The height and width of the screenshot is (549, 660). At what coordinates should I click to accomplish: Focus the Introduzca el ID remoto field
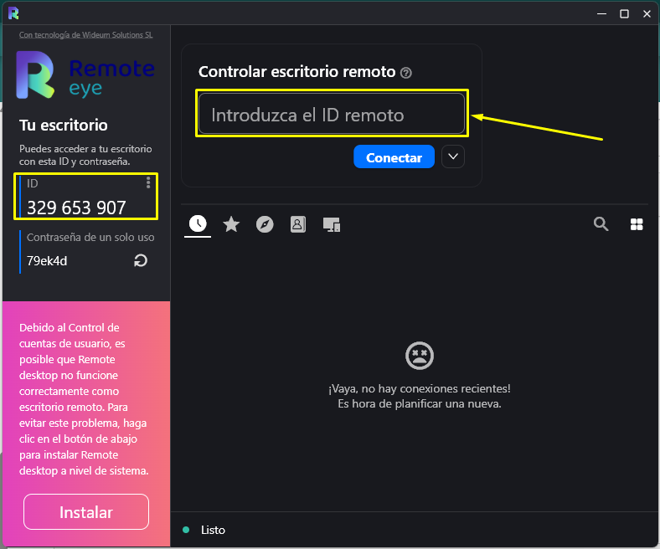tap(332, 114)
